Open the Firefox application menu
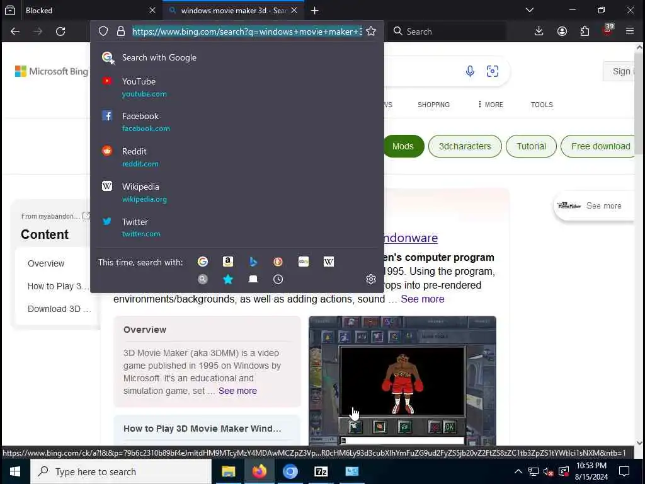The height and width of the screenshot is (484, 645). tap(630, 32)
